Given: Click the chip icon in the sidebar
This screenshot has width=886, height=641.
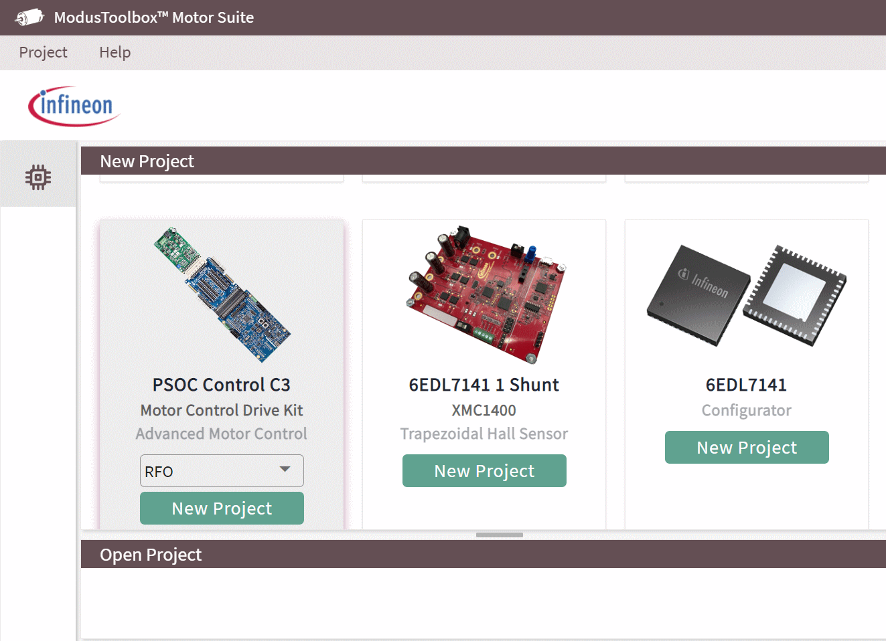Looking at the screenshot, I should click(38, 177).
